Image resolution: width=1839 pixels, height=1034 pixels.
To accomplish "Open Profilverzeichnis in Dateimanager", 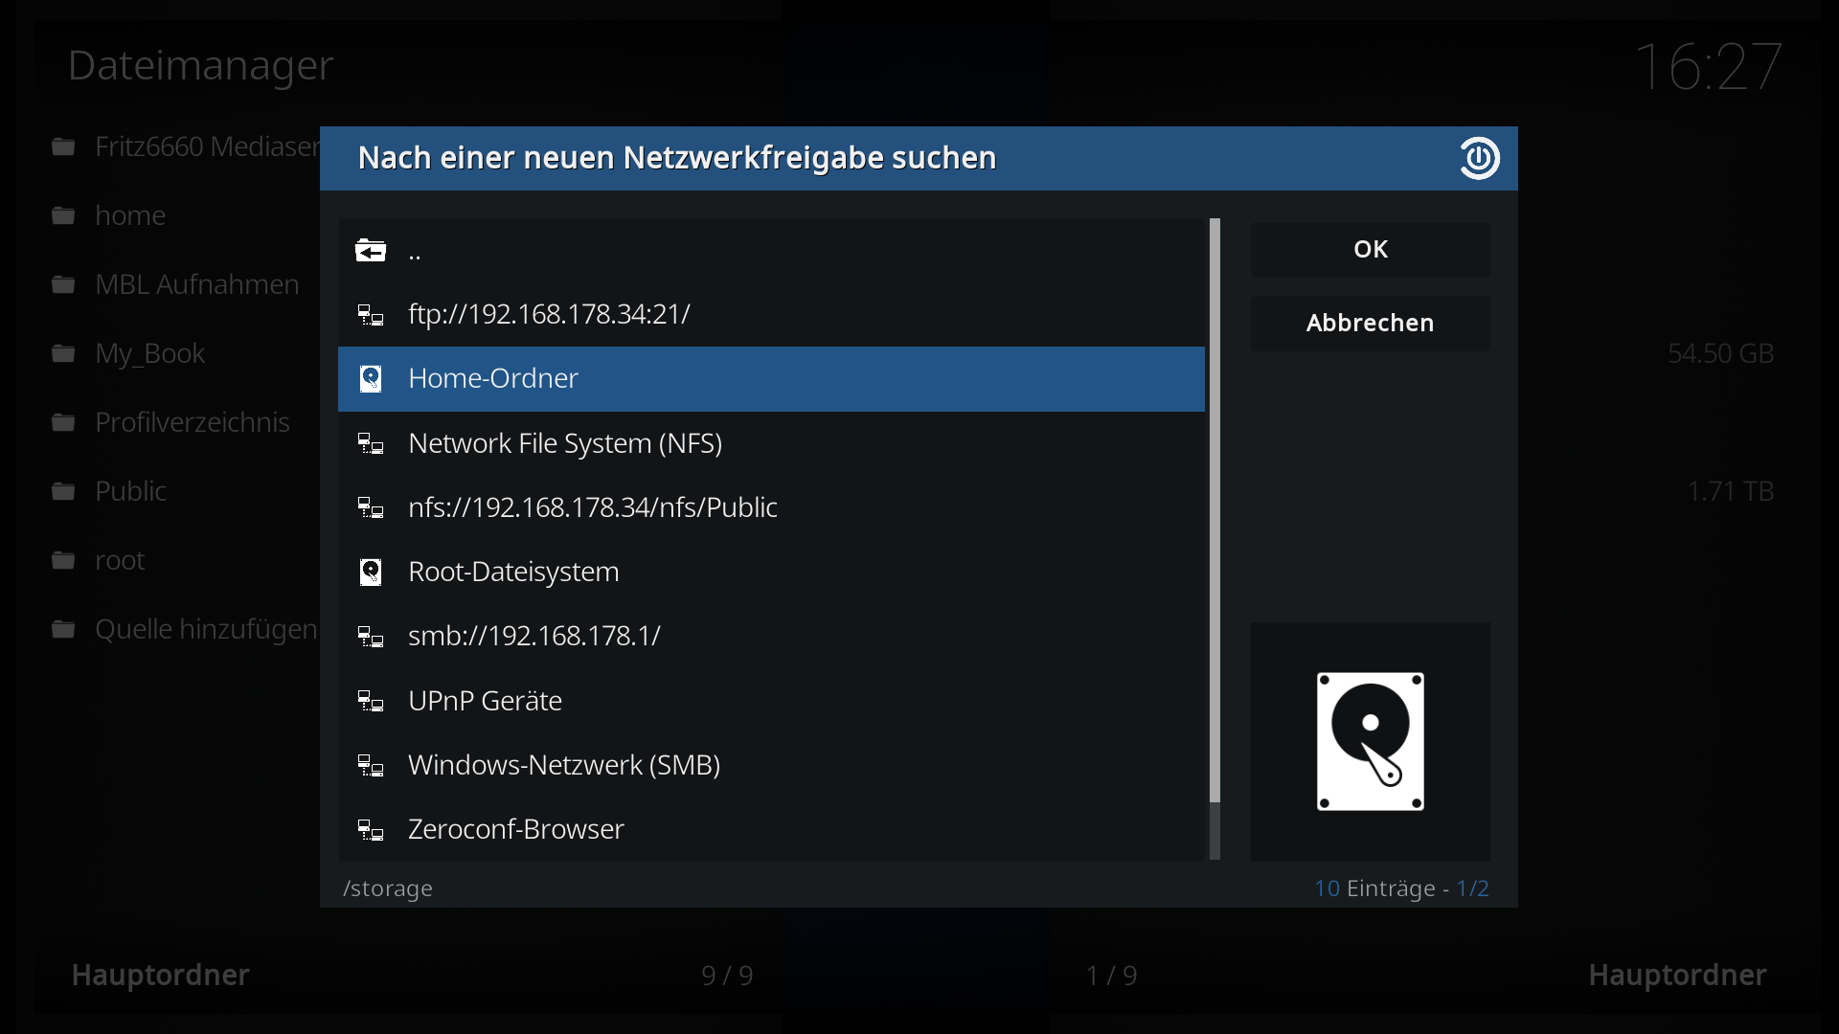I will click(x=192, y=422).
